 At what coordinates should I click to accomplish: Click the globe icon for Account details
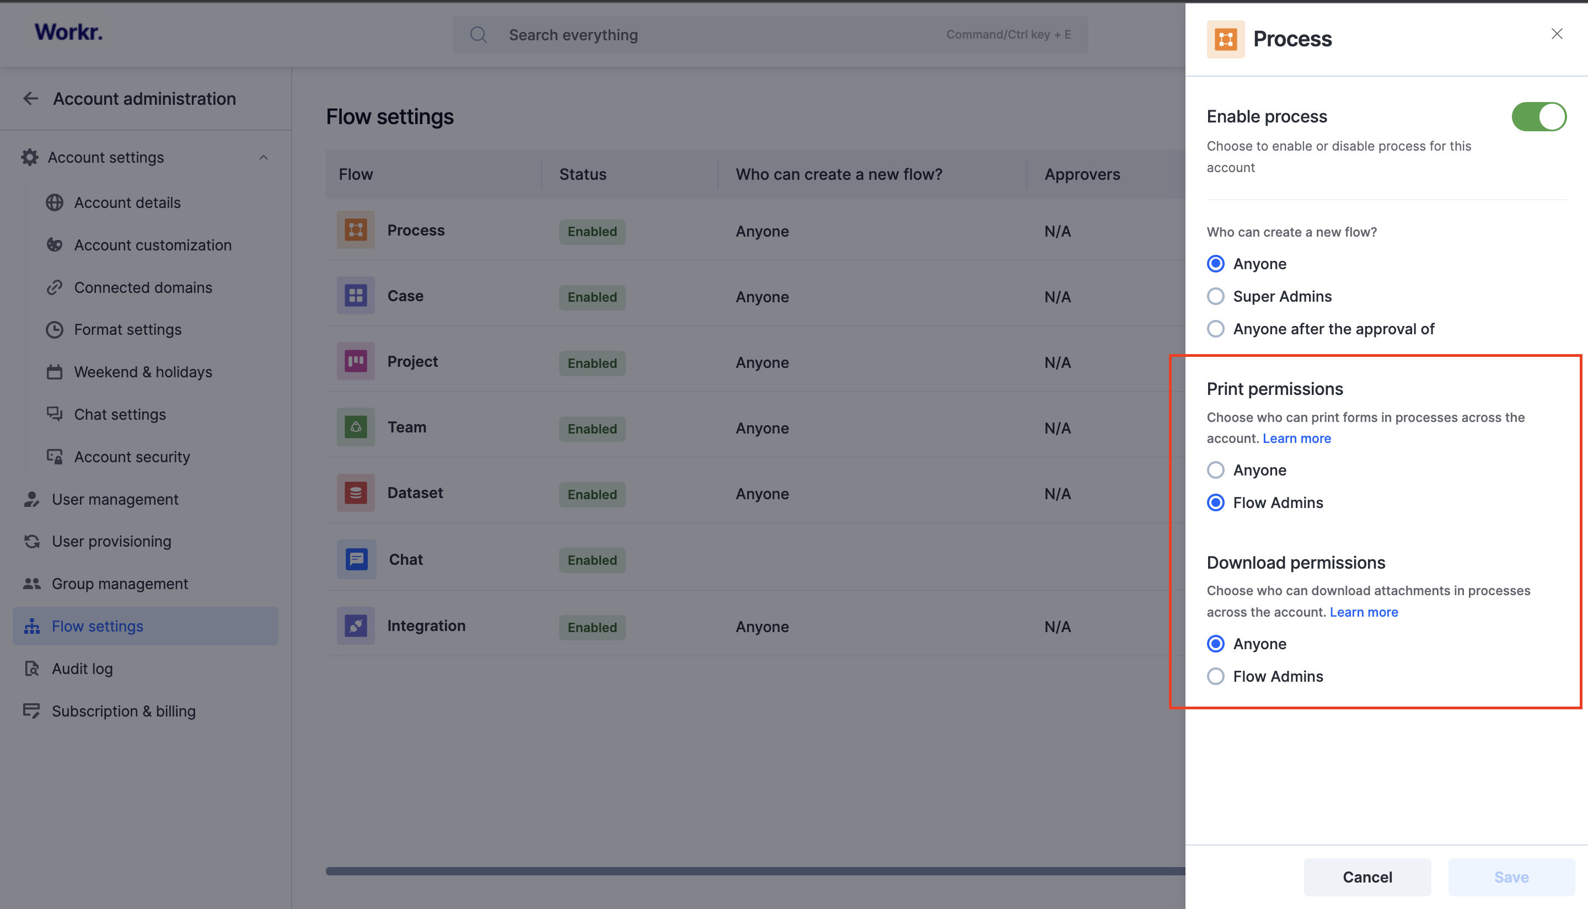click(55, 202)
